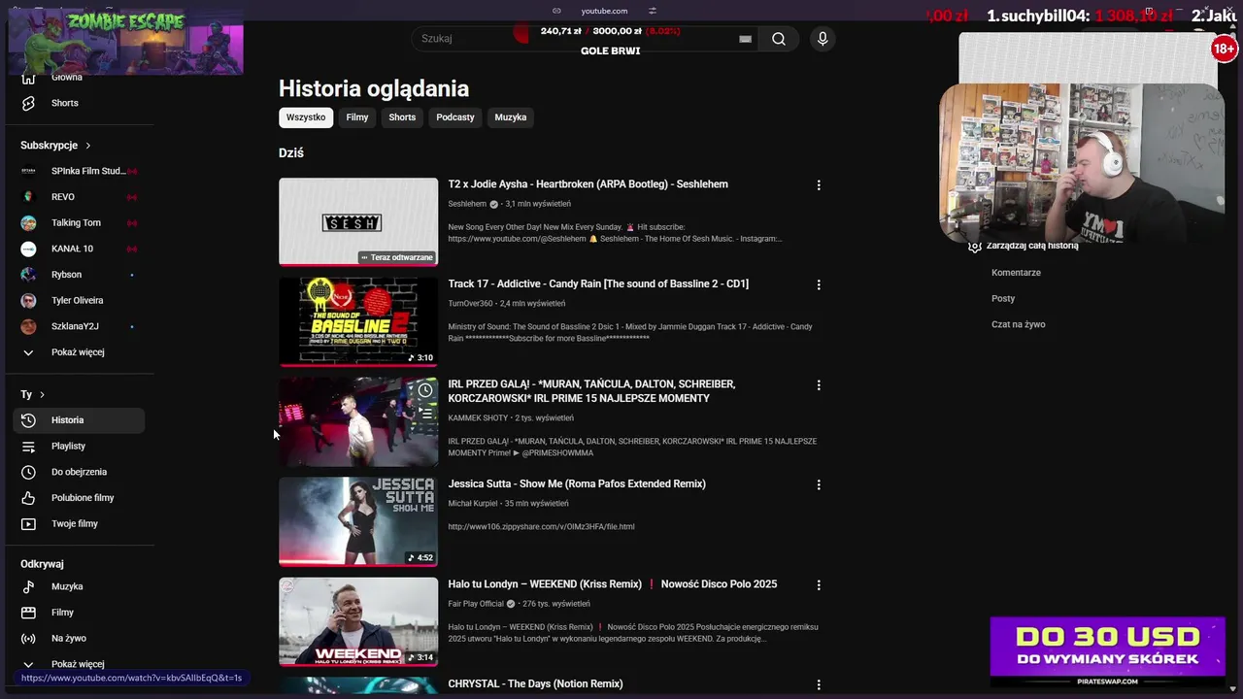Open Rybson channel subscription
Image resolution: width=1243 pixels, height=699 pixels.
(79, 275)
